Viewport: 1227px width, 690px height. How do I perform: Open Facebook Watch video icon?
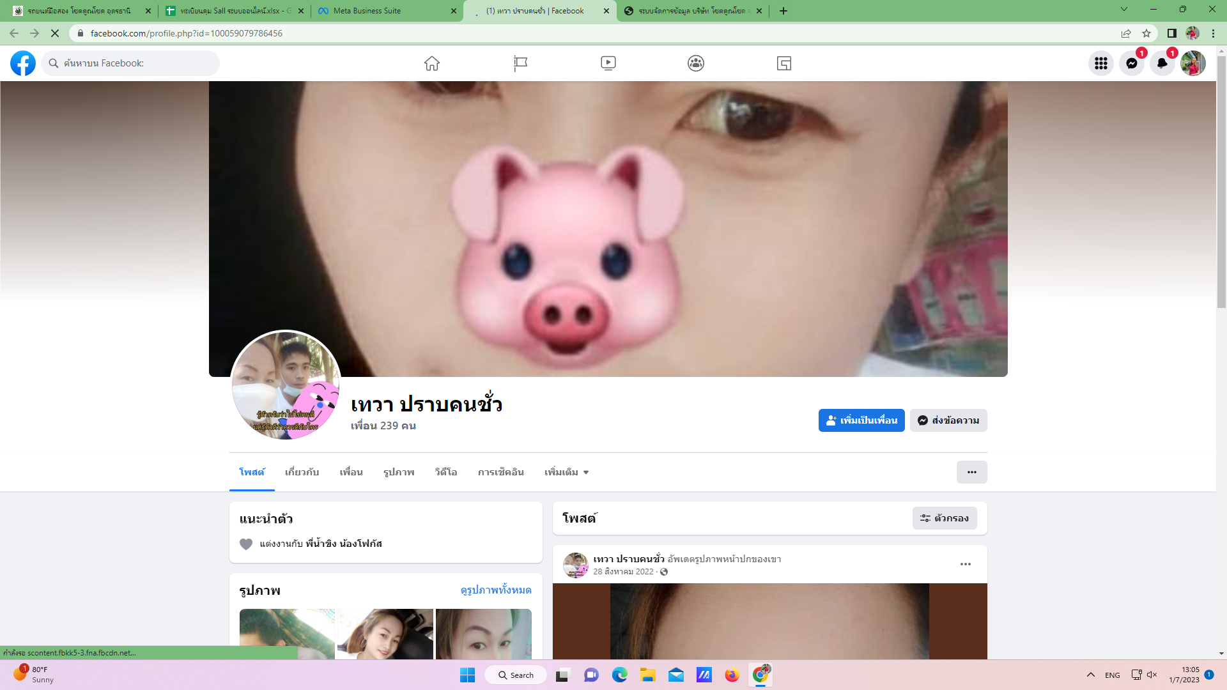[608, 63]
